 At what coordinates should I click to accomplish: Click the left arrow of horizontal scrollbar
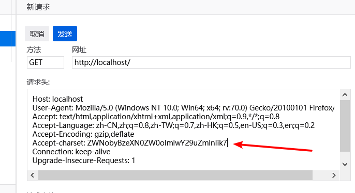pos(33,175)
